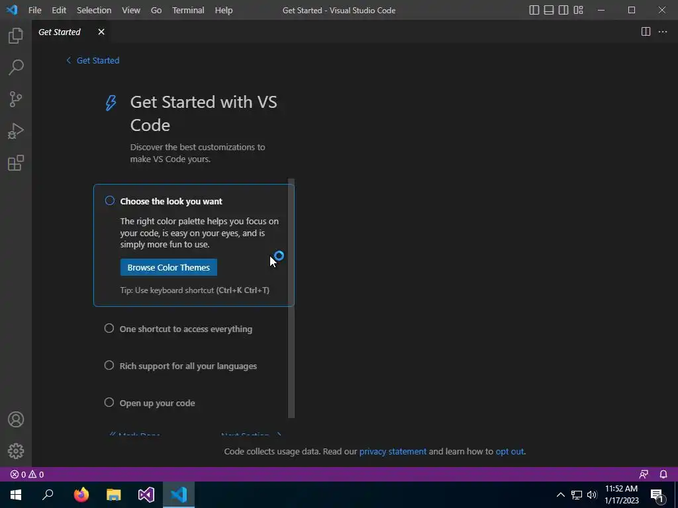This screenshot has height=508, width=678.
Task: Open notifications bell in status bar
Action: tap(663, 474)
